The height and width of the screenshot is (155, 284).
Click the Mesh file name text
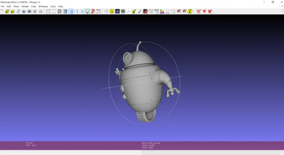pos(151,143)
